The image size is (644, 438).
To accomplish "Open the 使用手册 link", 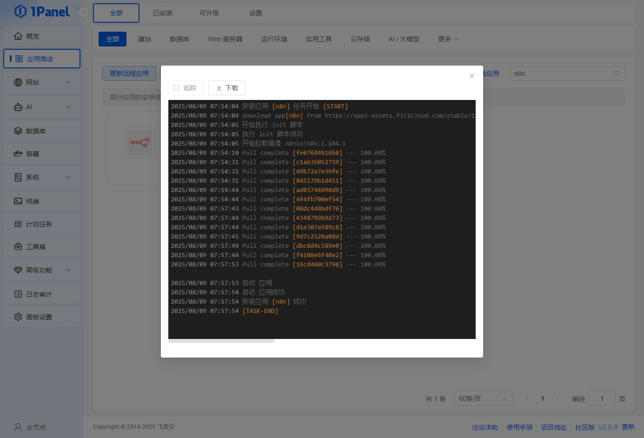I will tap(519, 427).
